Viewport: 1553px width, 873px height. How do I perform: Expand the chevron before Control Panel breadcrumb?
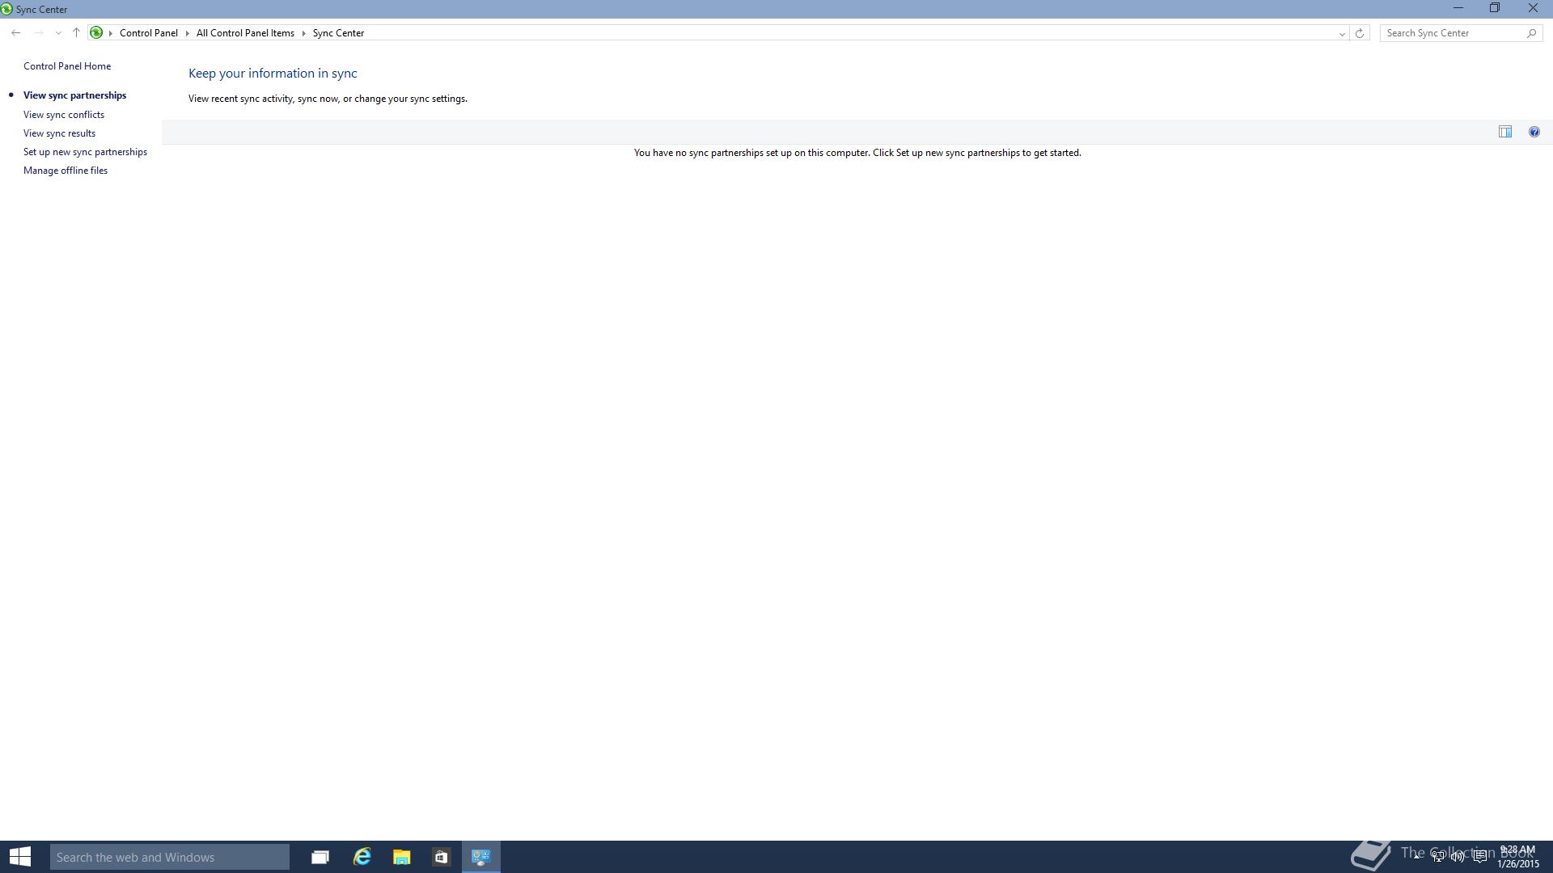click(111, 33)
